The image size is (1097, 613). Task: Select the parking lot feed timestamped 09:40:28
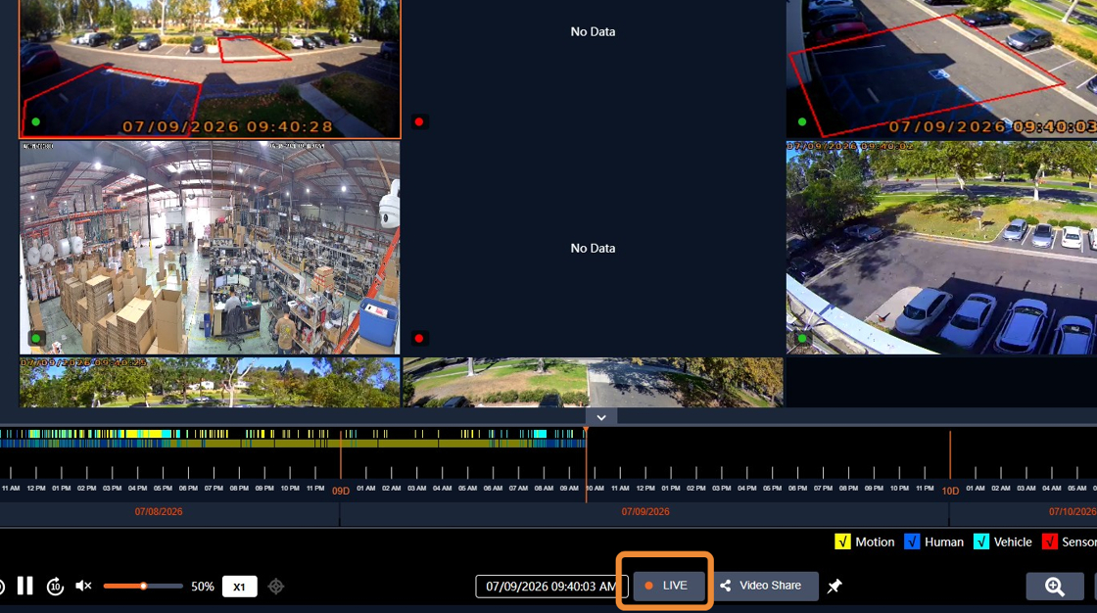(210, 69)
